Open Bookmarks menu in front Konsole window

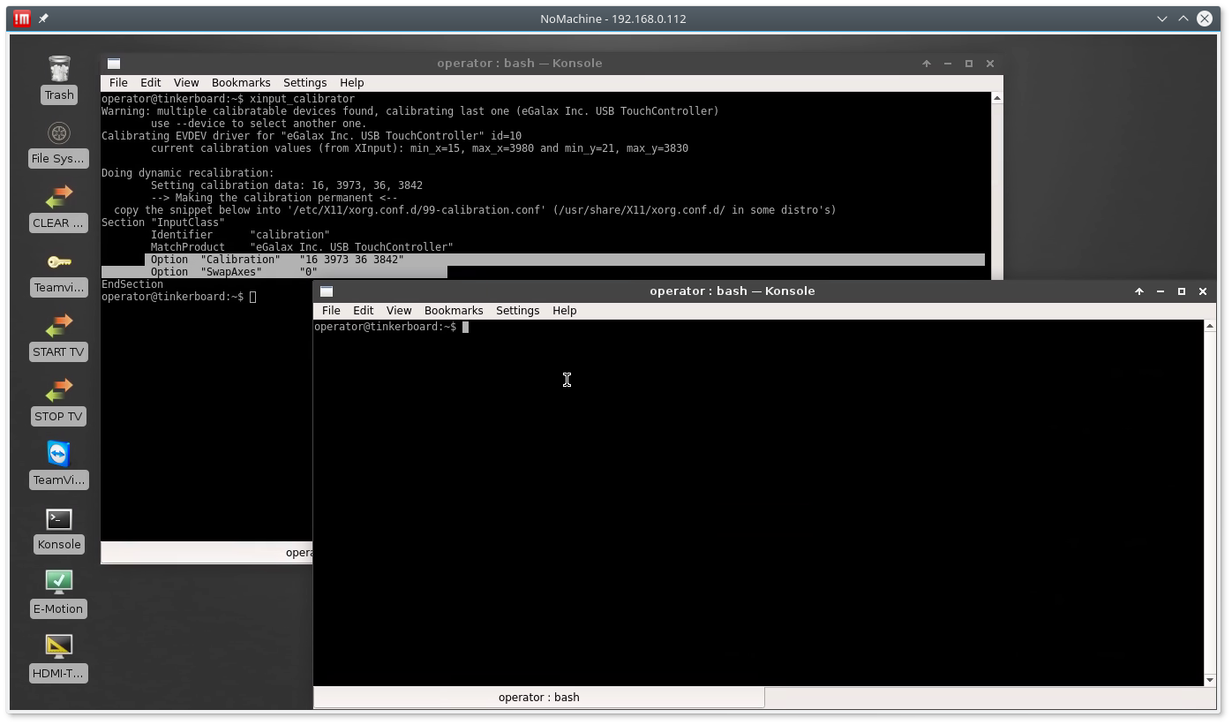pyautogui.click(x=453, y=311)
